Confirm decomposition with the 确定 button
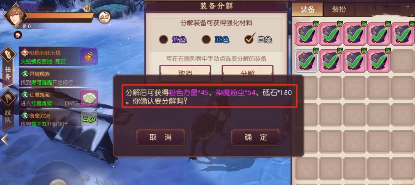Image resolution: width=415 pixels, height=185 pixels. tap(256, 137)
